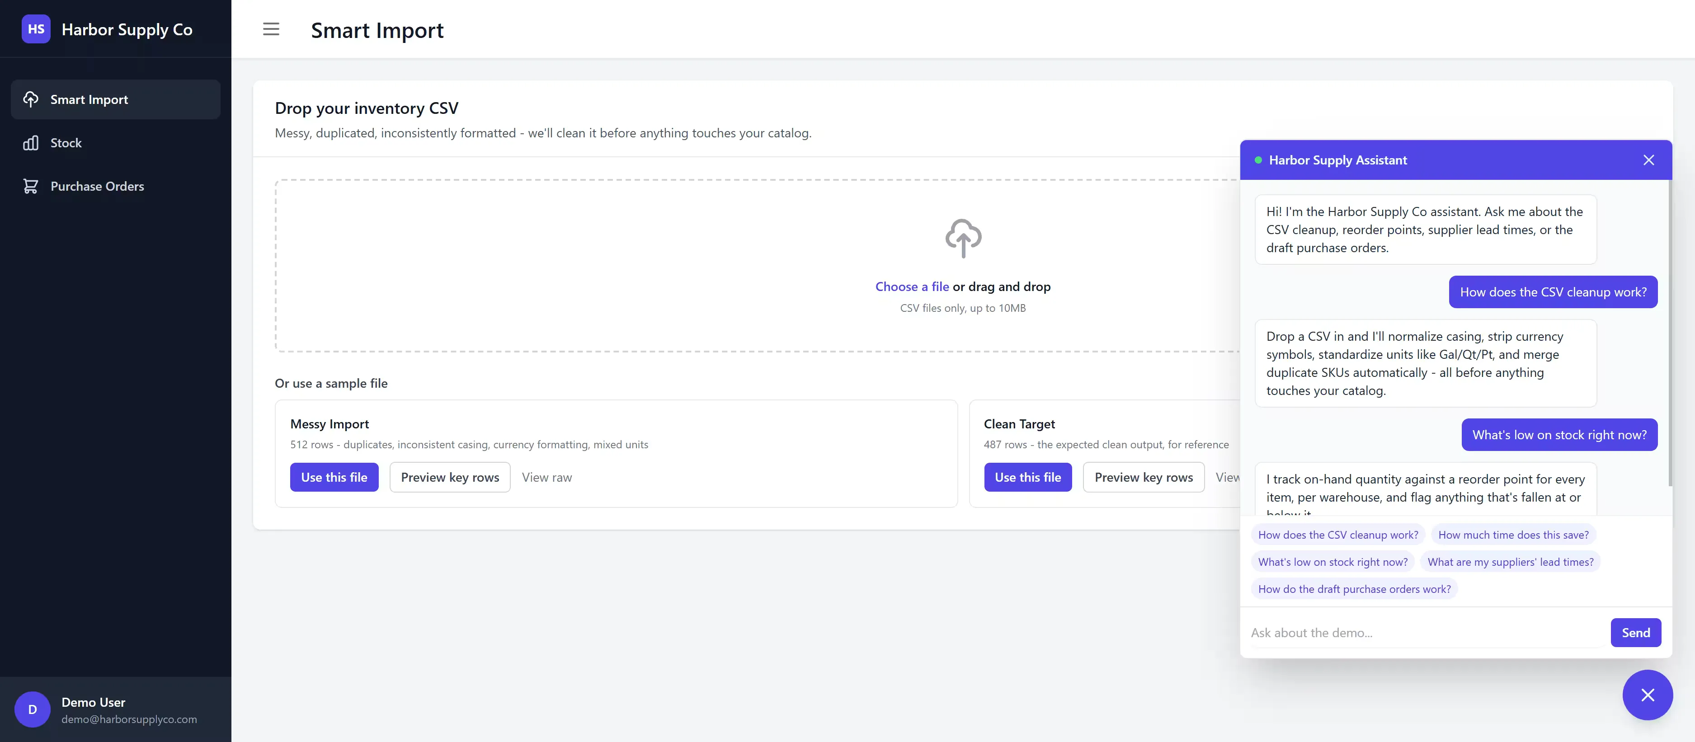The height and width of the screenshot is (742, 1695).
Task: Click the Purchase Orders cart icon
Action: coord(30,186)
